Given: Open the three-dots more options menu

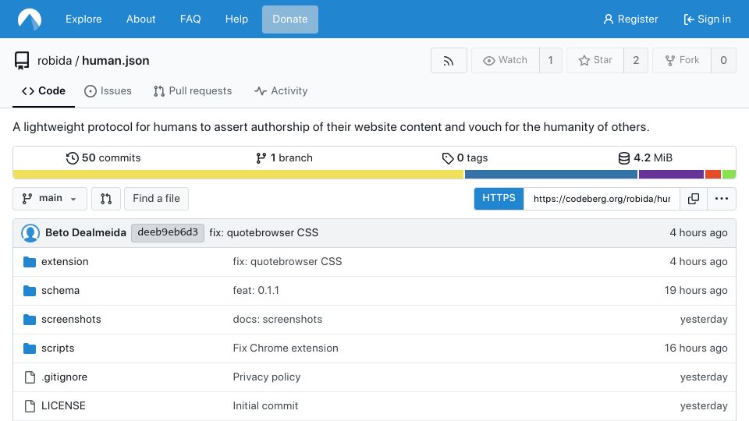Looking at the screenshot, I should [721, 199].
